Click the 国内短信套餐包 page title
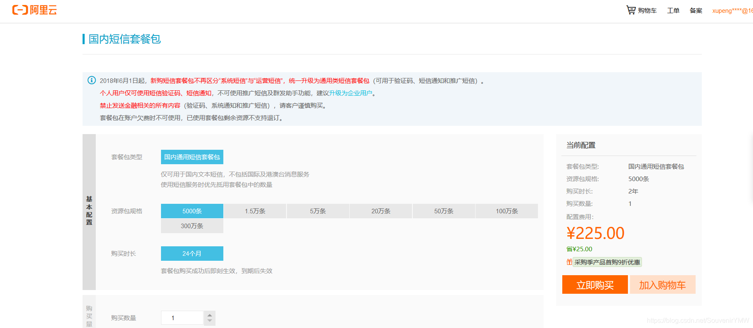The height and width of the screenshot is (328, 753). (125, 39)
